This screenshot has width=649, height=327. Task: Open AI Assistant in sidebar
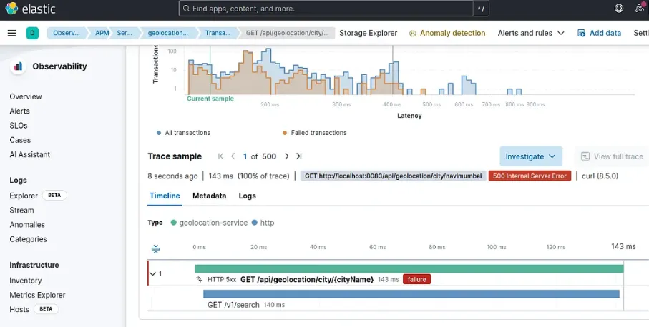[30, 154]
